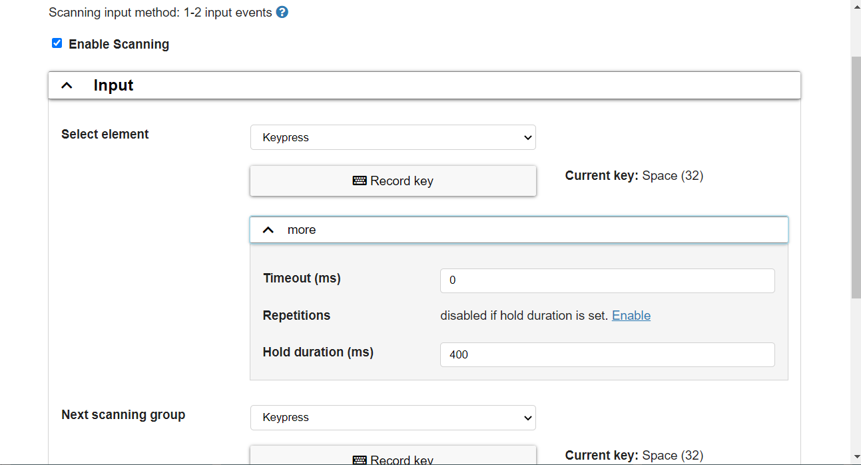The image size is (861, 465).
Task: Click the Hold duration (ms) label
Action: click(318, 352)
